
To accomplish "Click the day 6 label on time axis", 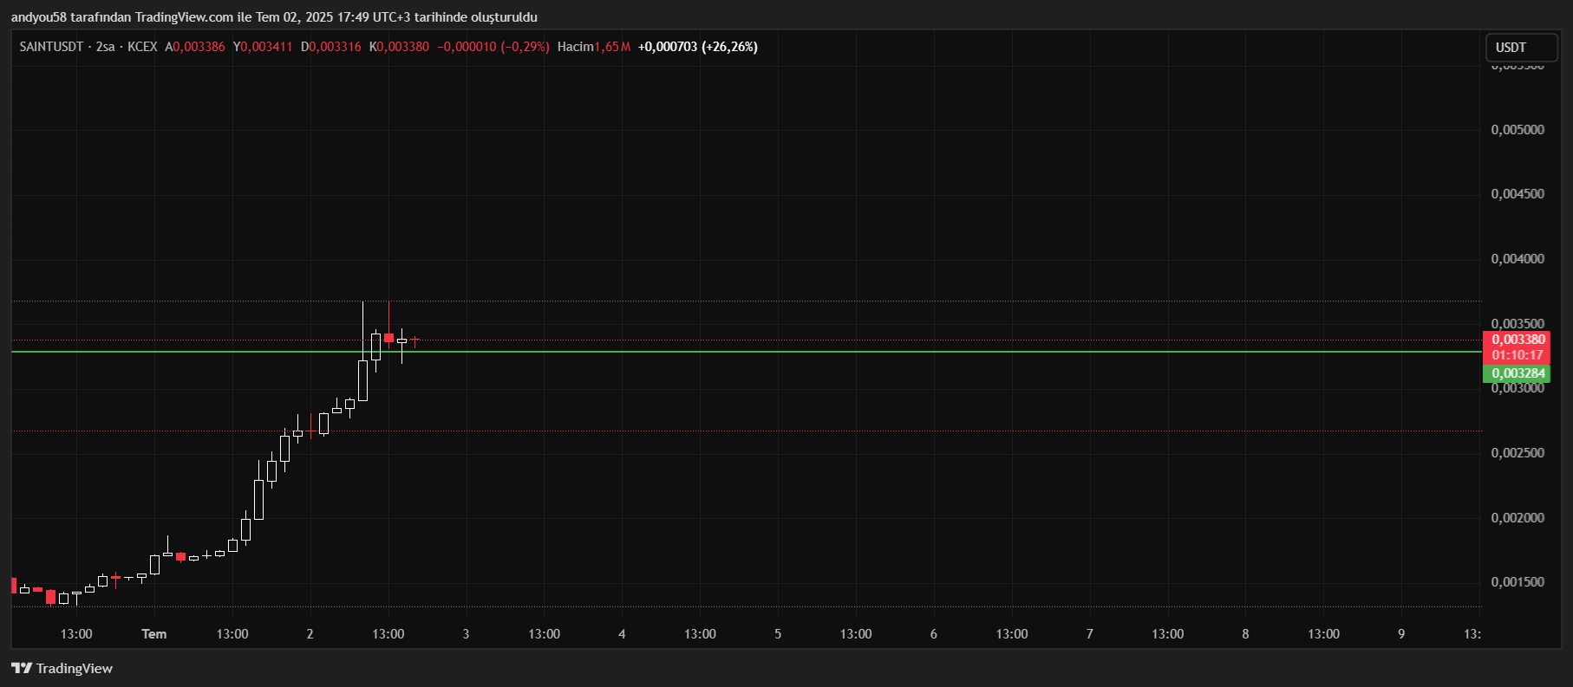I will (x=934, y=634).
